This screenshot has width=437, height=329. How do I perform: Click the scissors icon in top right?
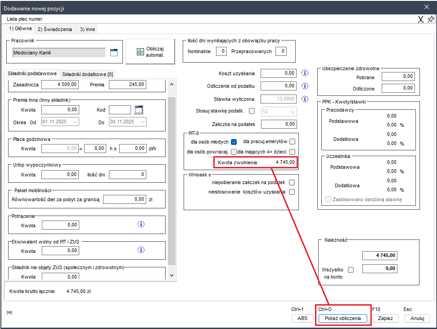[x=421, y=19]
